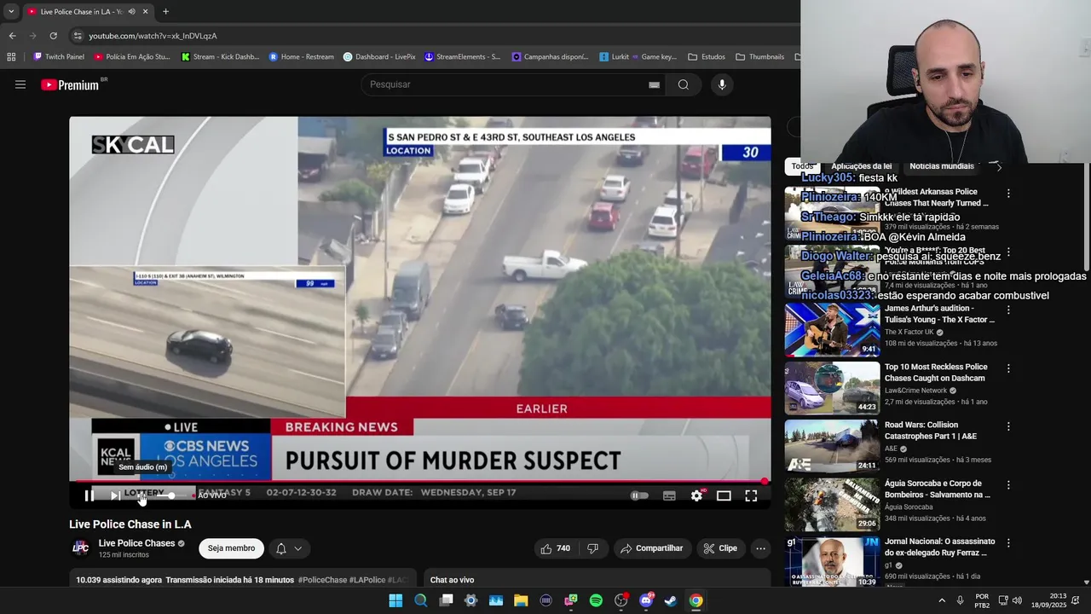Screen dimensions: 1091x614
Task: Open Live Police Chases channel avatar
Action: tap(80, 548)
